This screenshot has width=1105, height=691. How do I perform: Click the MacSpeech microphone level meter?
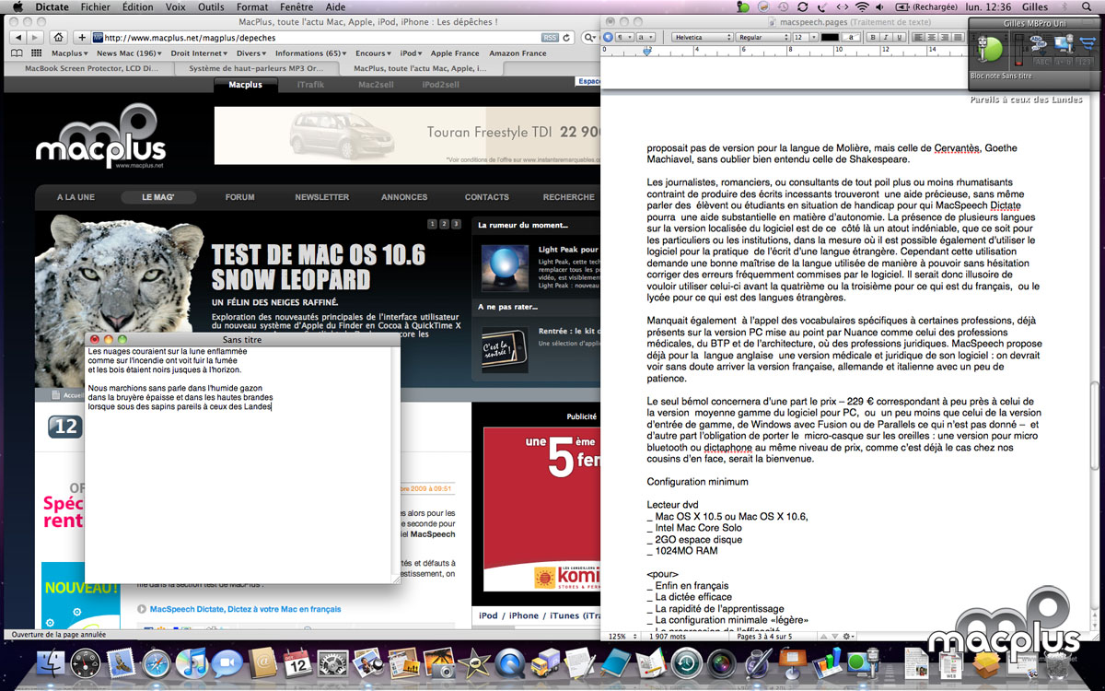coord(1018,50)
